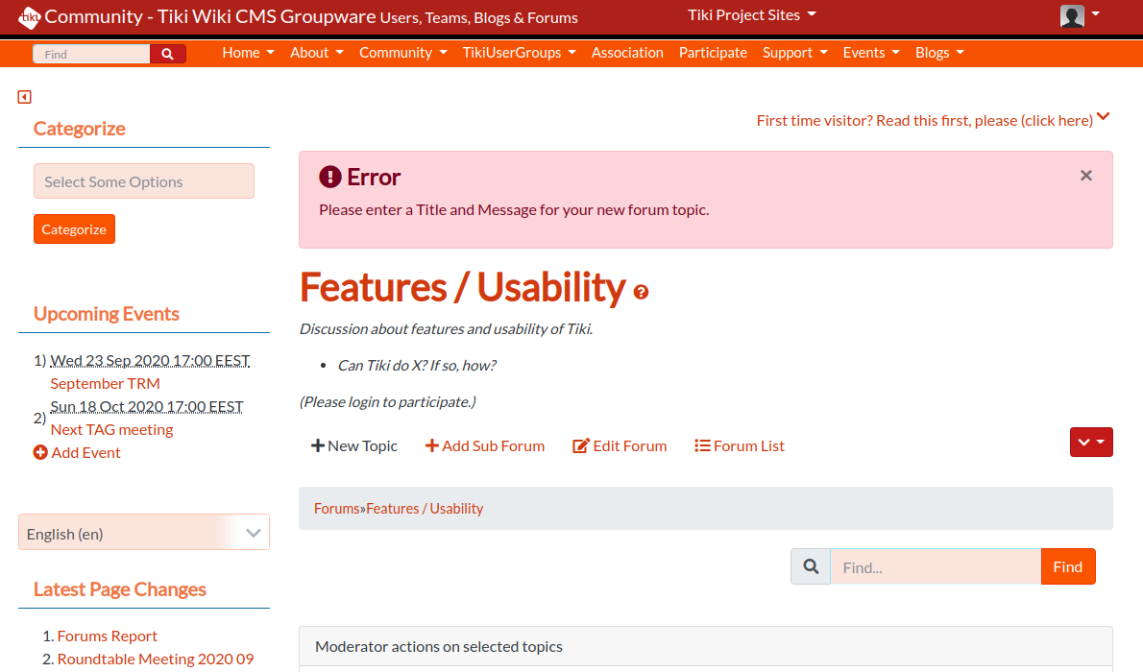The image size is (1143, 672).
Task: Focus the navbar Find search field
Action: pos(92,54)
